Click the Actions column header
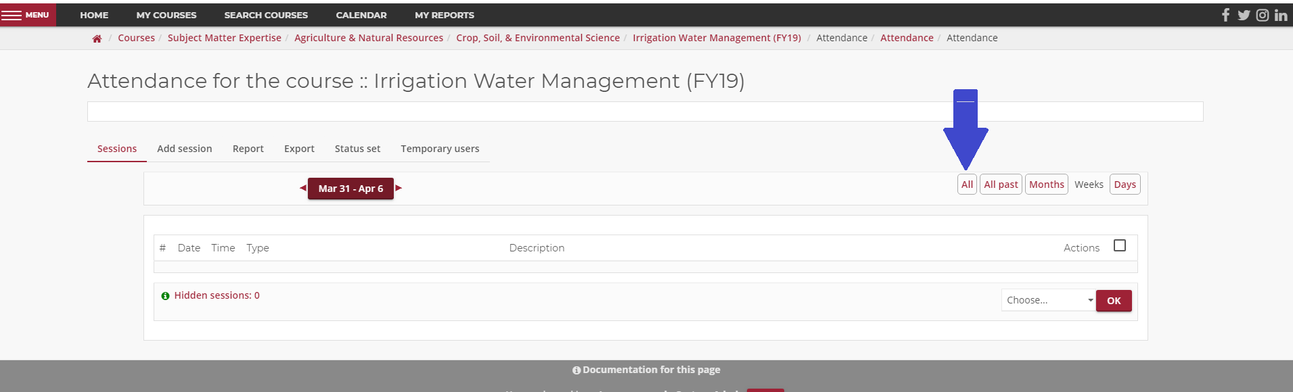 pyautogui.click(x=1081, y=248)
